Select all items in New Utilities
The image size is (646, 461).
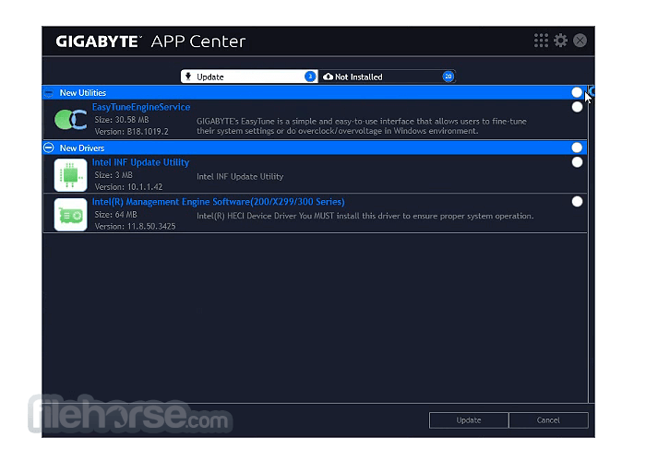click(x=577, y=92)
